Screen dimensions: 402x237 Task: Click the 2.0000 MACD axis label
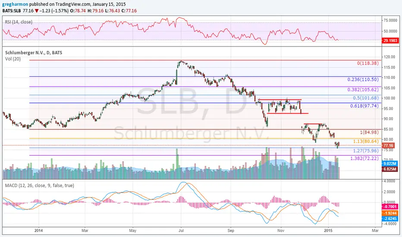pyautogui.click(x=389, y=192)
